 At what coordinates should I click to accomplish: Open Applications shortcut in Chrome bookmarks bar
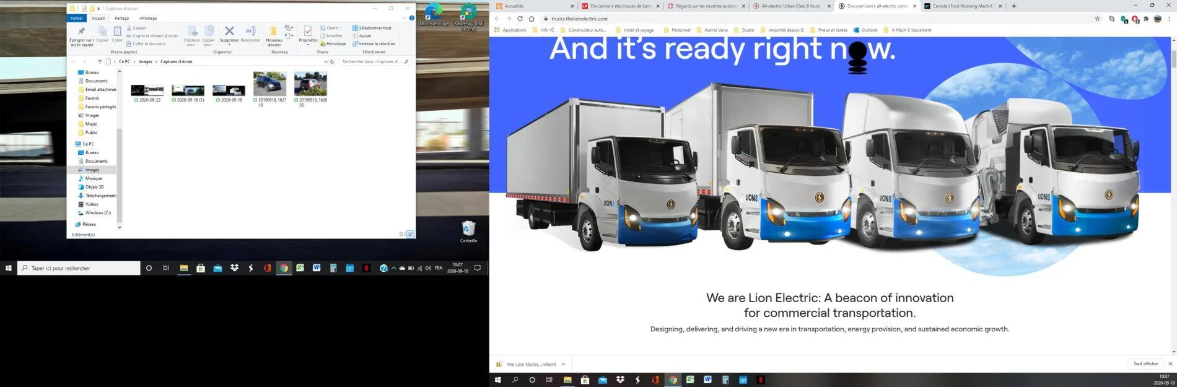pos(510,30)
